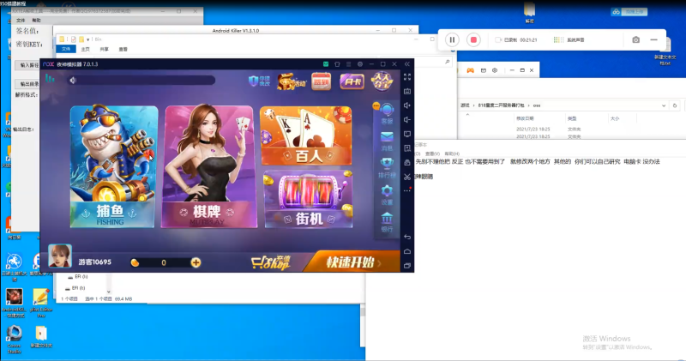Viewport: 686px width, 361px height.
Task: Open the 捕鱼 fishing game card
Action: [x=114, y=166]
